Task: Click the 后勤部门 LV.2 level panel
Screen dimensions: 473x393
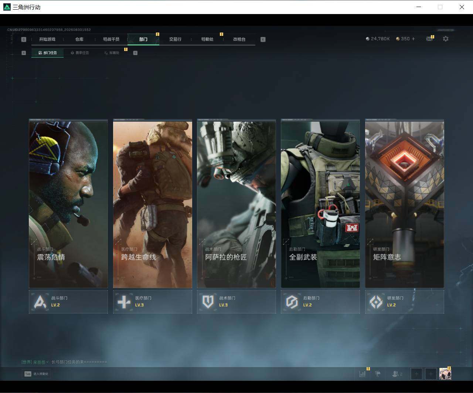Action: pos(320,302)
